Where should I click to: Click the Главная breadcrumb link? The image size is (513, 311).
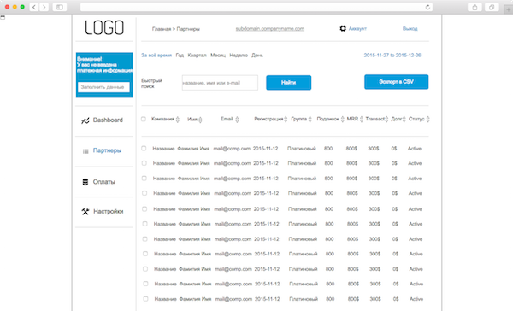(x=162, y=29)
